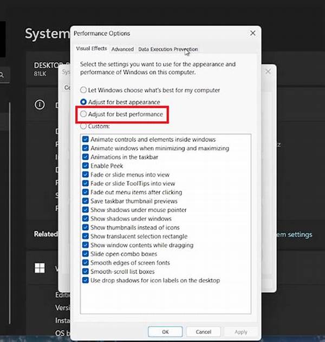Toggle the Enable Peek checkbox
325x342 pixels.
coord(86,166)
